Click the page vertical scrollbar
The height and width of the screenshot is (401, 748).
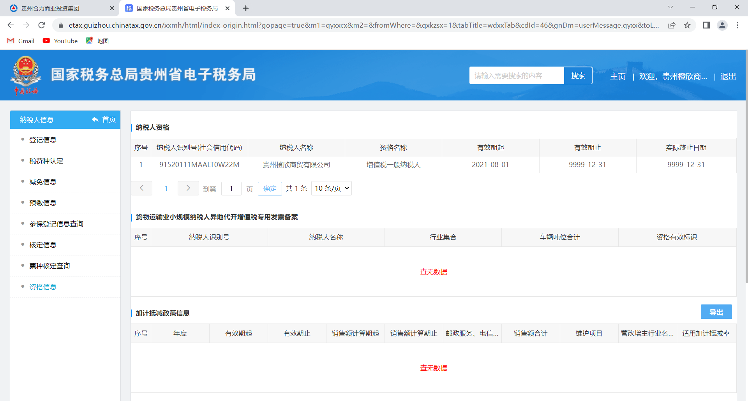coord(746,167)
